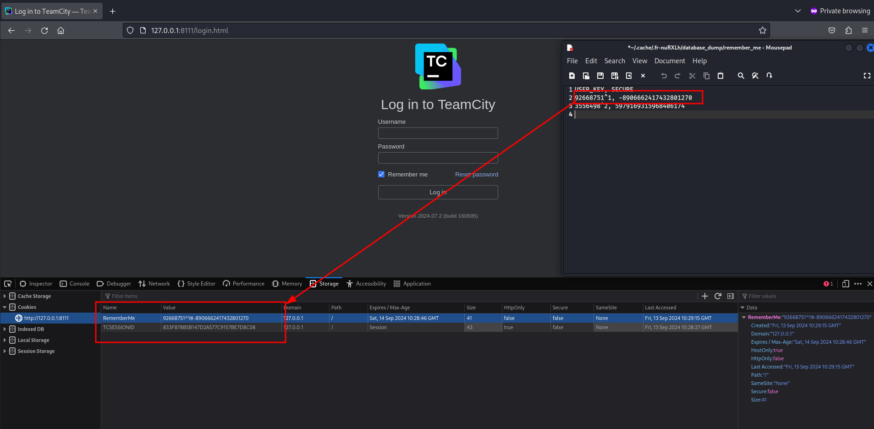Refresh the storage table with reload icon
This screenshot has height=429, width=874.
click(x=718, y=296)
